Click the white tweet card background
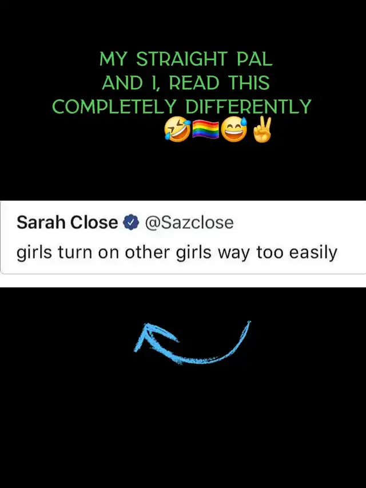 183,237
